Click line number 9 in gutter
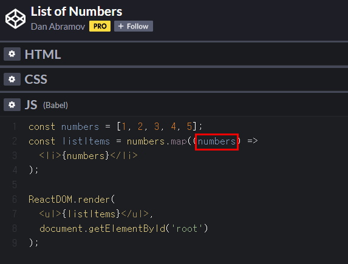The image size is (348, 264). pyautogui.click(x=15, y=243)
